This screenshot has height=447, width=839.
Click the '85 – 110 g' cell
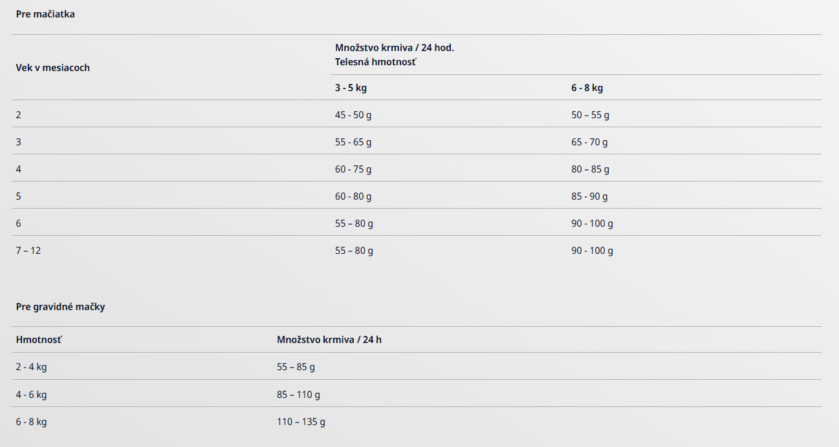tap(298, 394)
